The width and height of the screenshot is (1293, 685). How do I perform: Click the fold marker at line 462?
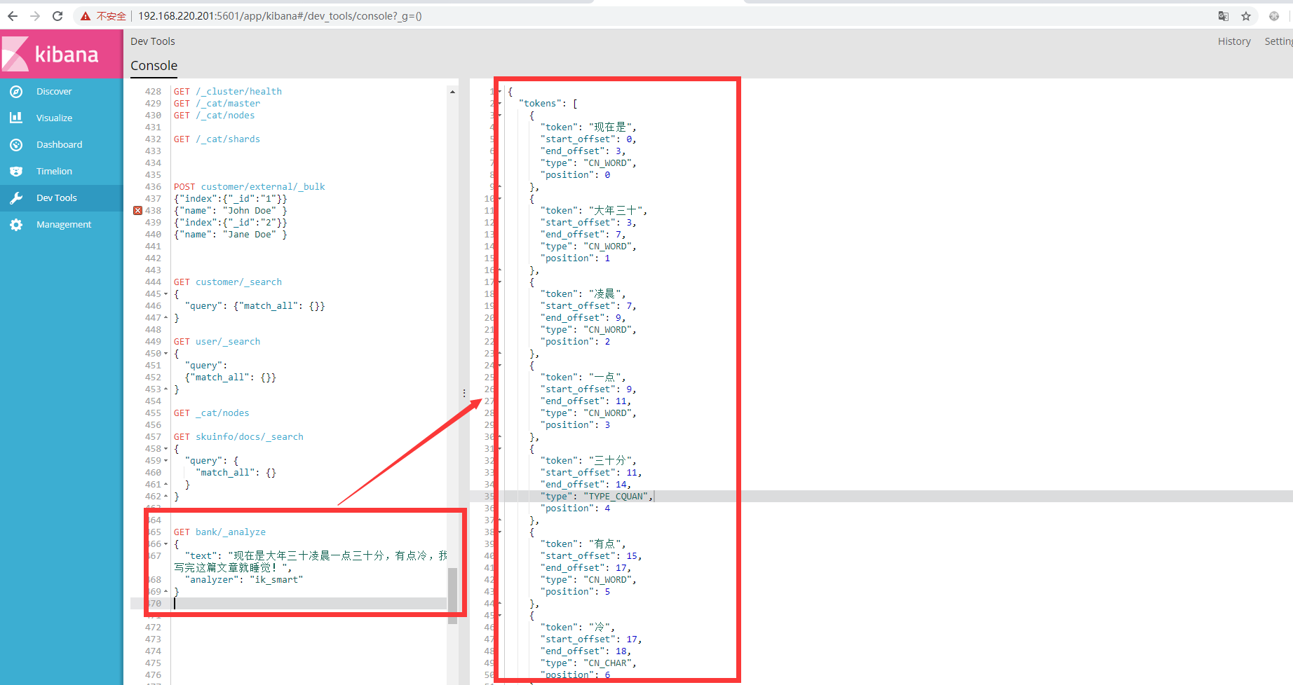(x=166, y=497)
